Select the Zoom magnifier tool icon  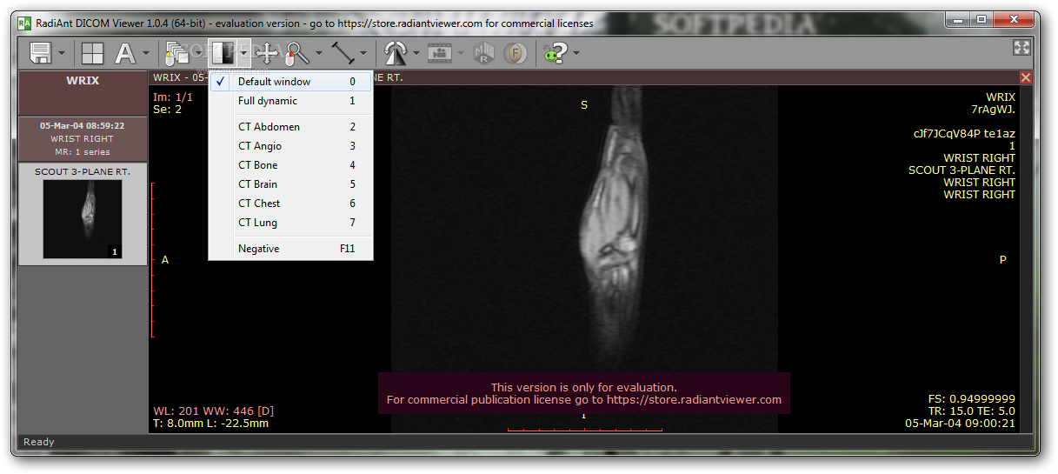pos(297,53)
